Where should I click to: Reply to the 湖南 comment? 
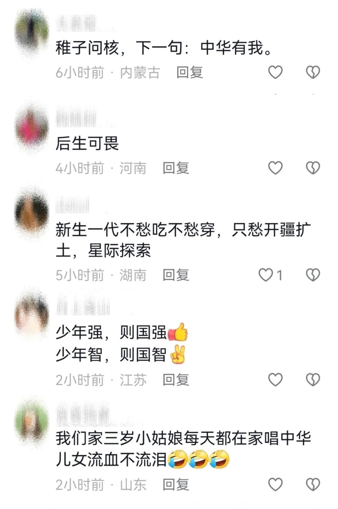[x=176, y=275]
